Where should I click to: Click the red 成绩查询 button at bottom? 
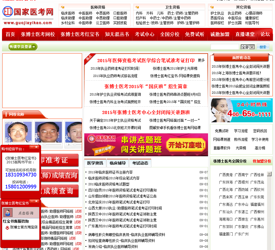(x=60, y=191)
